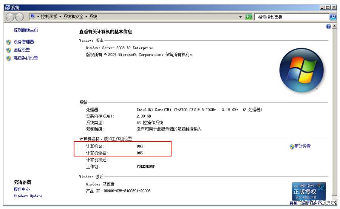Click the Forward navigation arrow button

(20, 17)
